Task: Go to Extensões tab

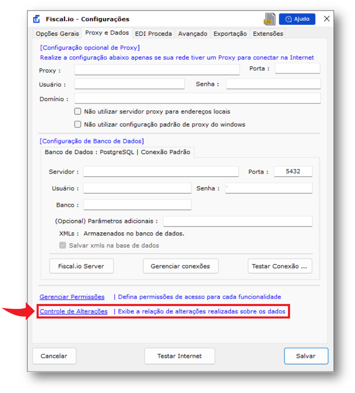Action: [268, 33]
